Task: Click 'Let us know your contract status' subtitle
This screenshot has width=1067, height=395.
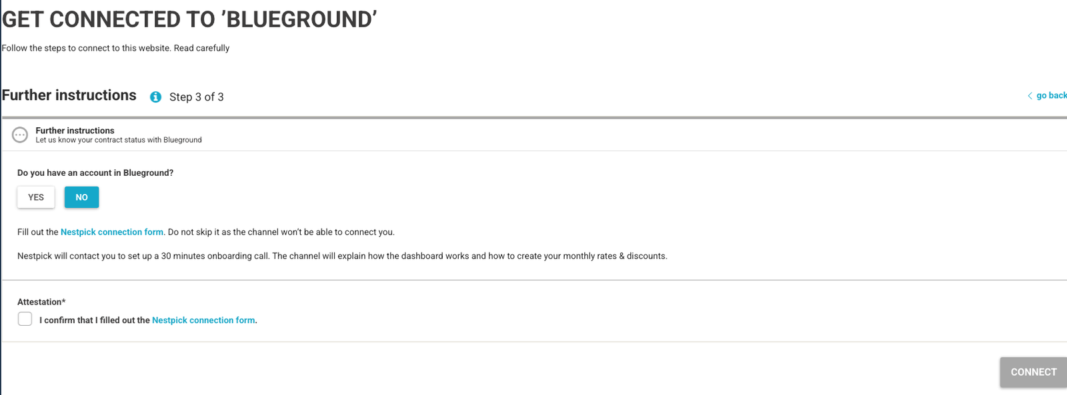Action: point(119,140)
